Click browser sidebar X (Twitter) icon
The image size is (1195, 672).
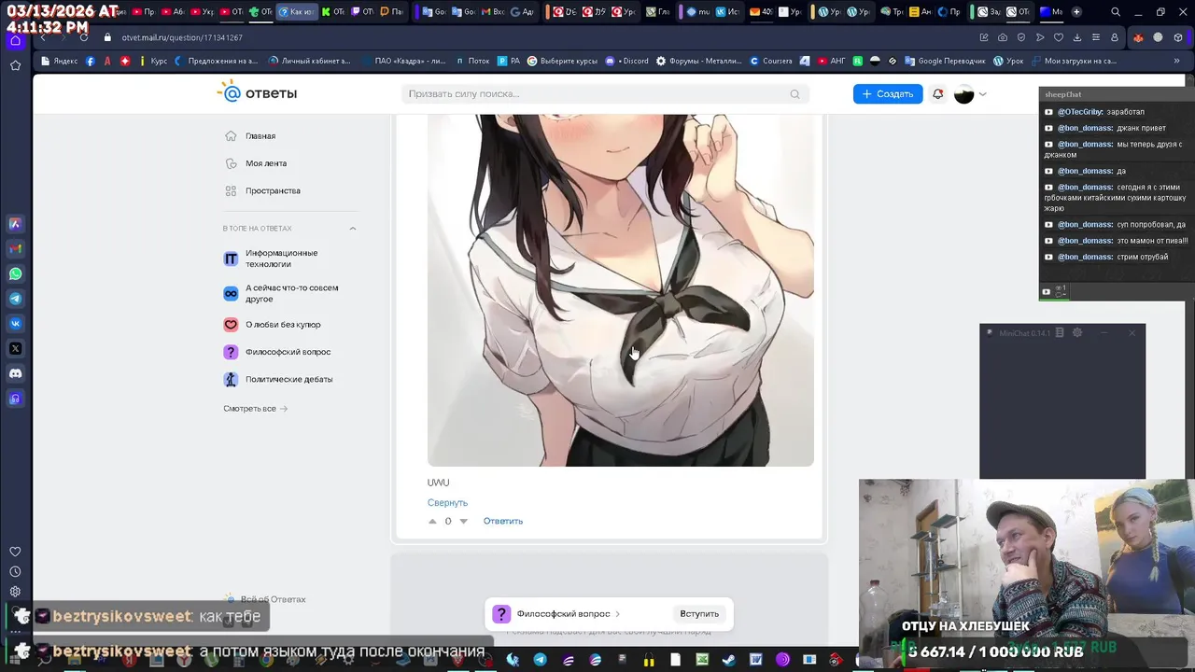[15, 348]
